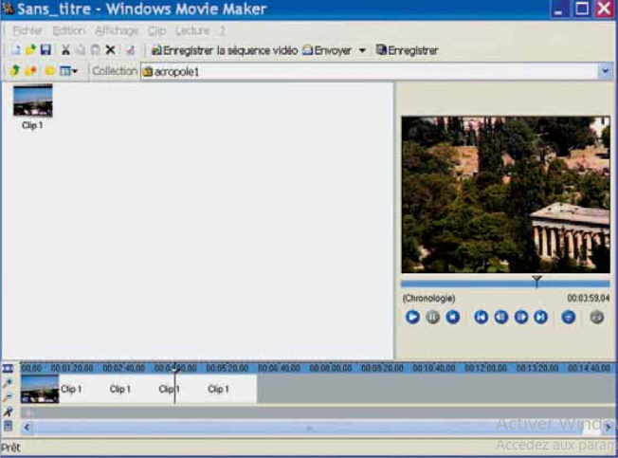Toggle full screen preview button
The image size is (618, 458).
coord(596,318)
